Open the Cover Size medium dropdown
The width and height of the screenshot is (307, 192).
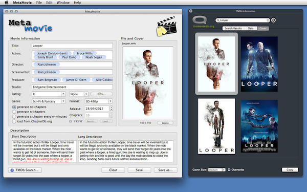[x=217, y=169]
